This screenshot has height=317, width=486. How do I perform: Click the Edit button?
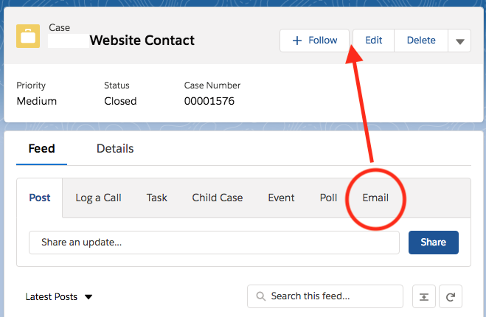(373, 41)
